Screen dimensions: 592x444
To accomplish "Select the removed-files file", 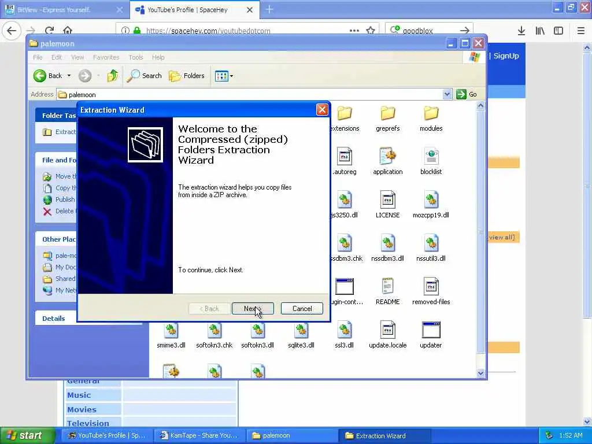I will (431, 292).
